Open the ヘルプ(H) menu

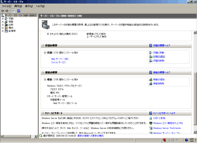tap(40, 6)
